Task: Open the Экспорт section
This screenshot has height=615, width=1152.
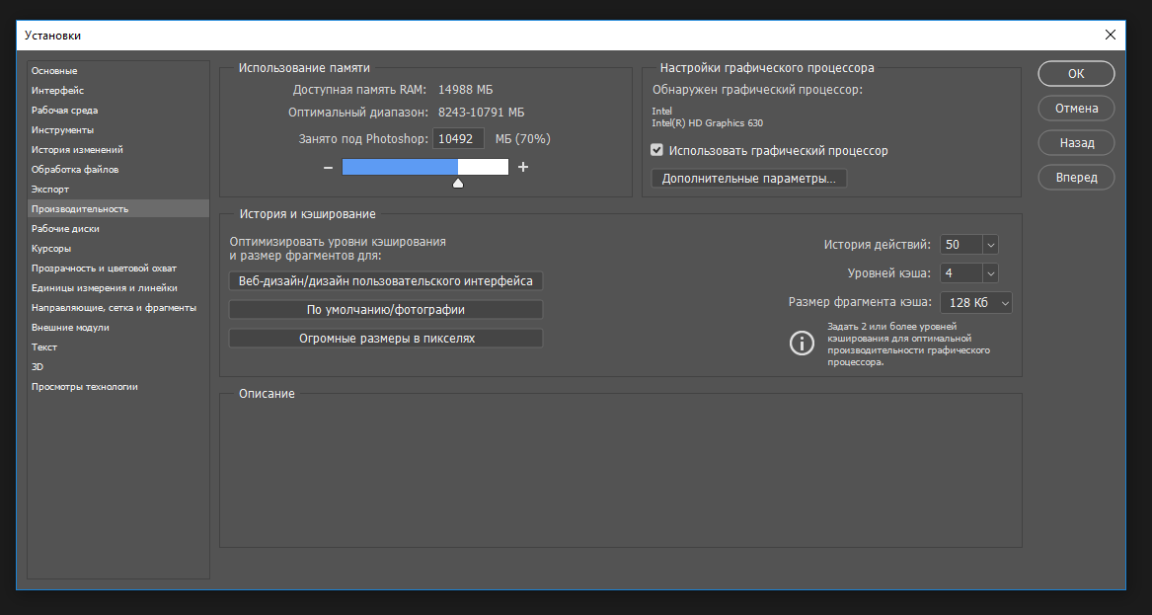Action: coord(118,189)
